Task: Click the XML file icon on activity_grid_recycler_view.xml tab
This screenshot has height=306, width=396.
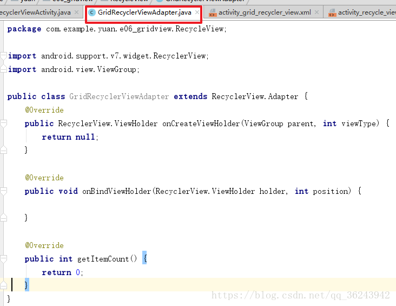Action: pyautogui.click(x=213, y=12)
